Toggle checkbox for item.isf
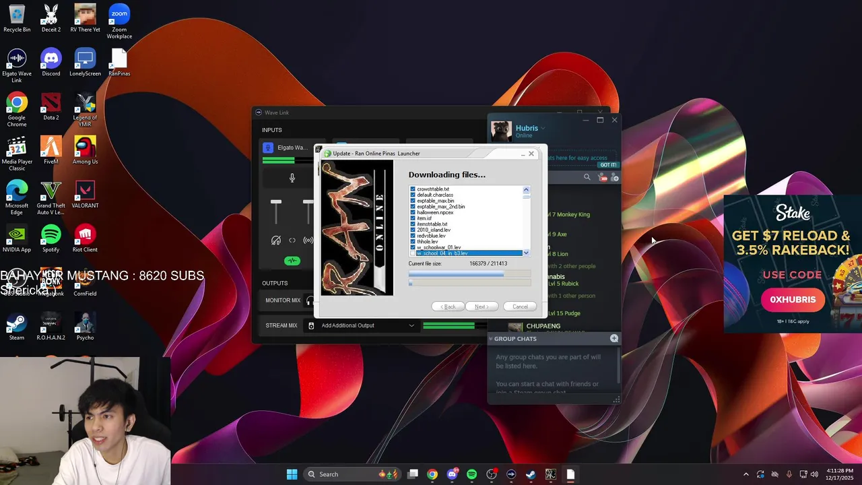The width and height of the screenshot is (862, 485). pos(413,218)
